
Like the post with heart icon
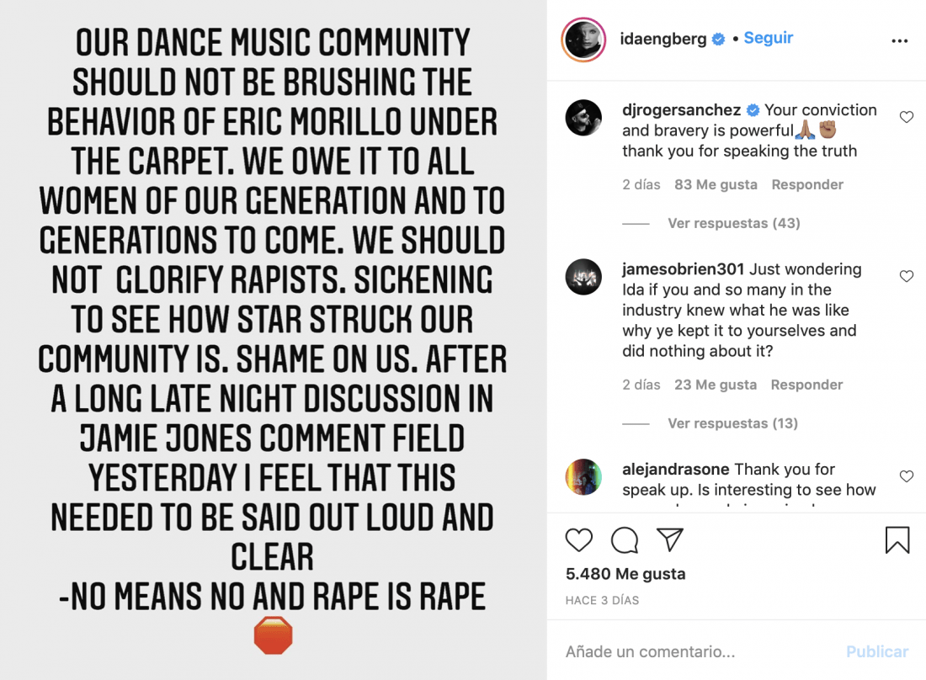(x=579, y=540)
